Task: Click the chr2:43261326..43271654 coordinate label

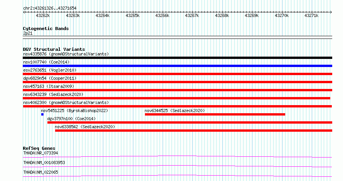Action: (50, 8)
